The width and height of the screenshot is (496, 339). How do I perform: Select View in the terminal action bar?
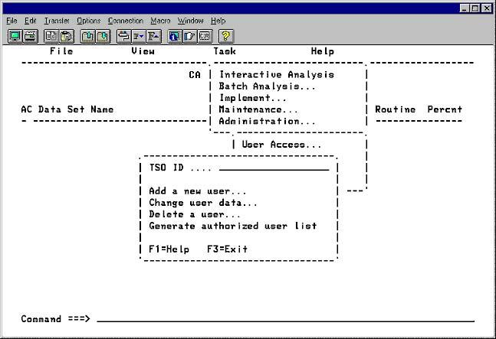point(143,51)
